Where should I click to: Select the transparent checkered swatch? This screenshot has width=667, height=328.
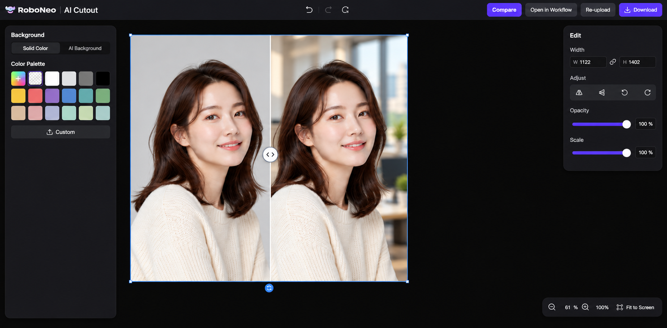click(x=35, y=79)
